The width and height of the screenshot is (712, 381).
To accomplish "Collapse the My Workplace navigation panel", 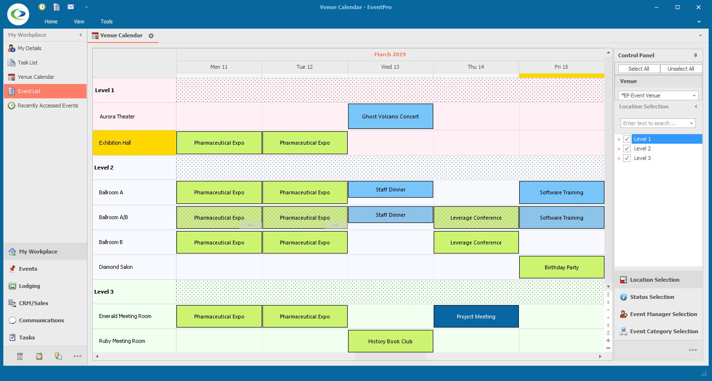I will click(80, 35).
